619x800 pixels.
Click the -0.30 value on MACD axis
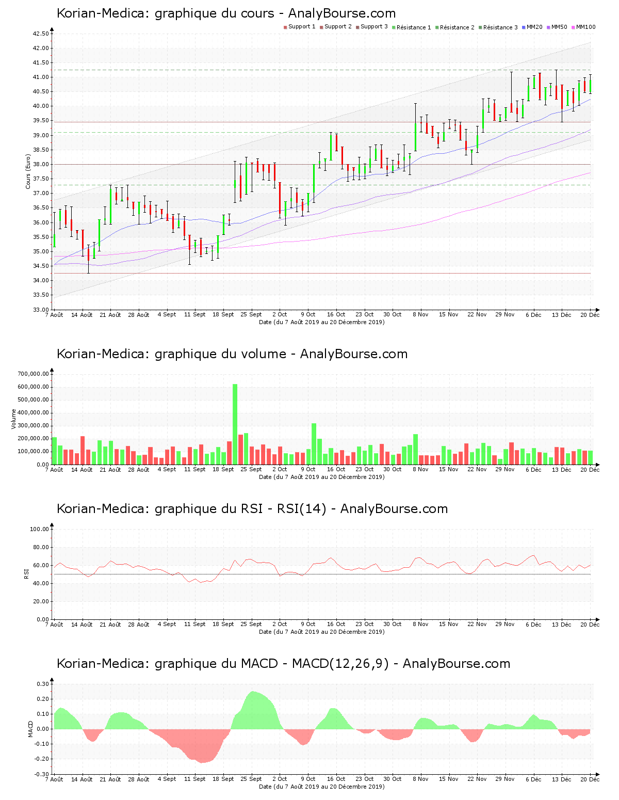[x=43, y=774]
